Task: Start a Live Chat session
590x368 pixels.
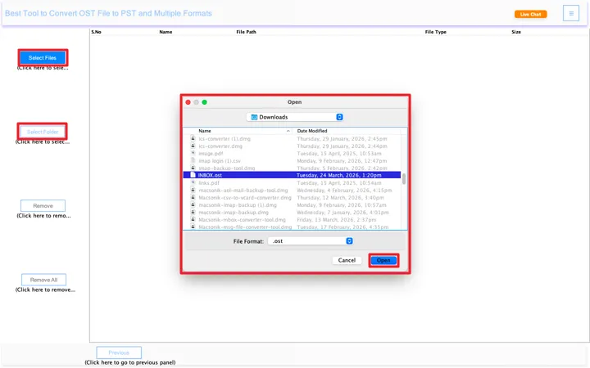Action: click(x=531, y=14)
